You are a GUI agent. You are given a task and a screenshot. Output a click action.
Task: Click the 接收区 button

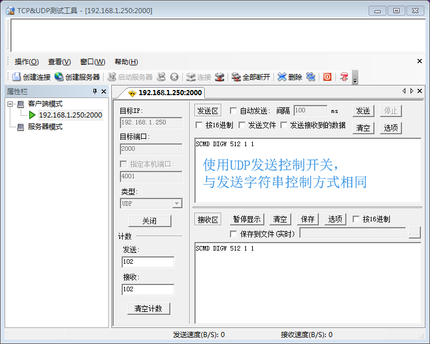pos(208,220)
